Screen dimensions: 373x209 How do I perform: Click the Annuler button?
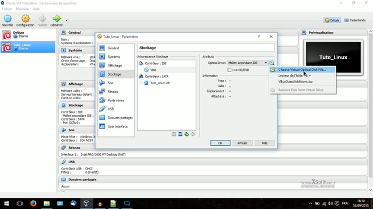(x=242, y=143)
